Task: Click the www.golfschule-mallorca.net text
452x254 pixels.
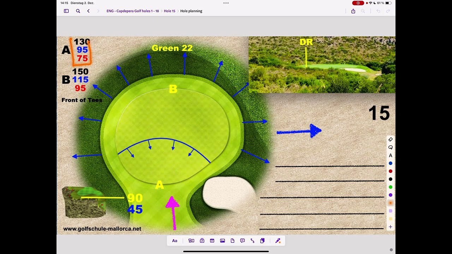Action: [102, 229]
